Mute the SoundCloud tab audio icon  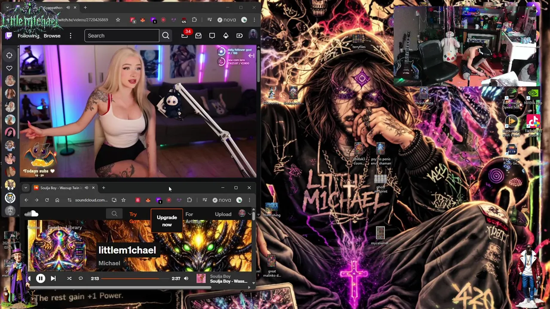pos(86,188)
